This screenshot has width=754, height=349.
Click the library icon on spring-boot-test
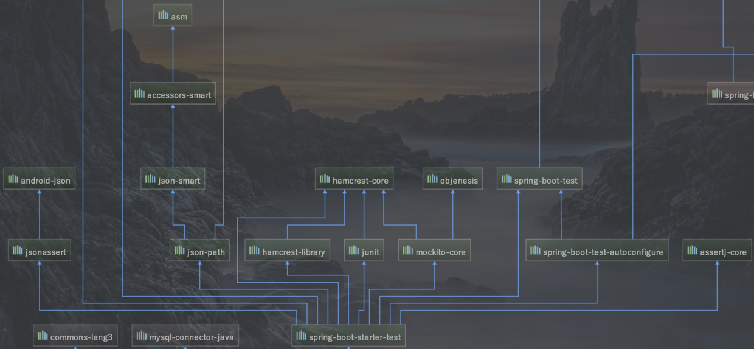pyautogui.click(x=507, y=179)
